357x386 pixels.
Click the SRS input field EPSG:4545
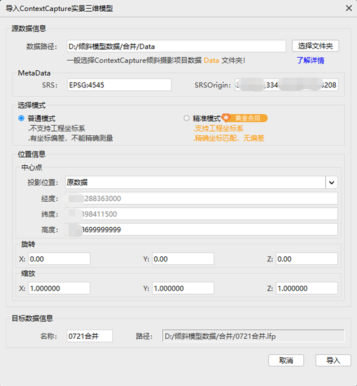click(119, 85)
